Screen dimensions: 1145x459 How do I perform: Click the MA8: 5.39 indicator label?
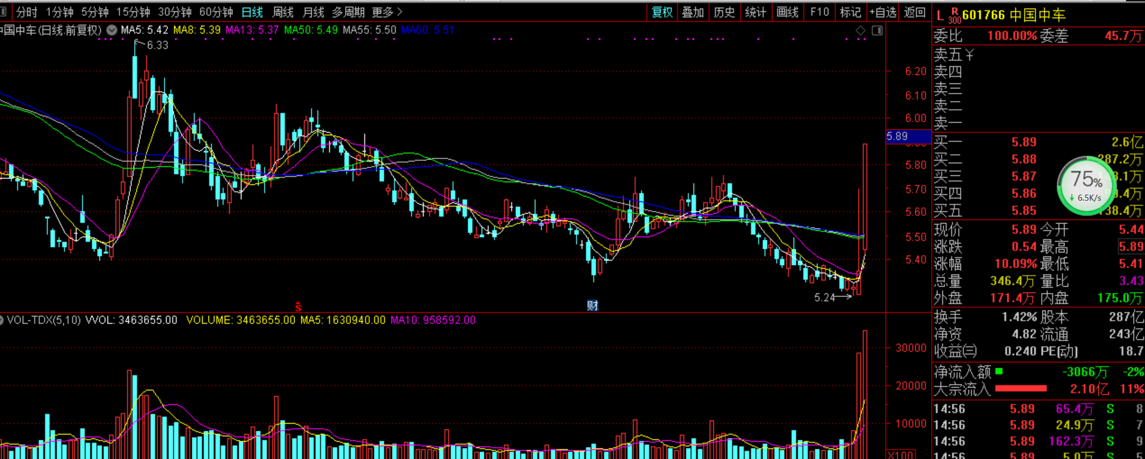[197, 30]
